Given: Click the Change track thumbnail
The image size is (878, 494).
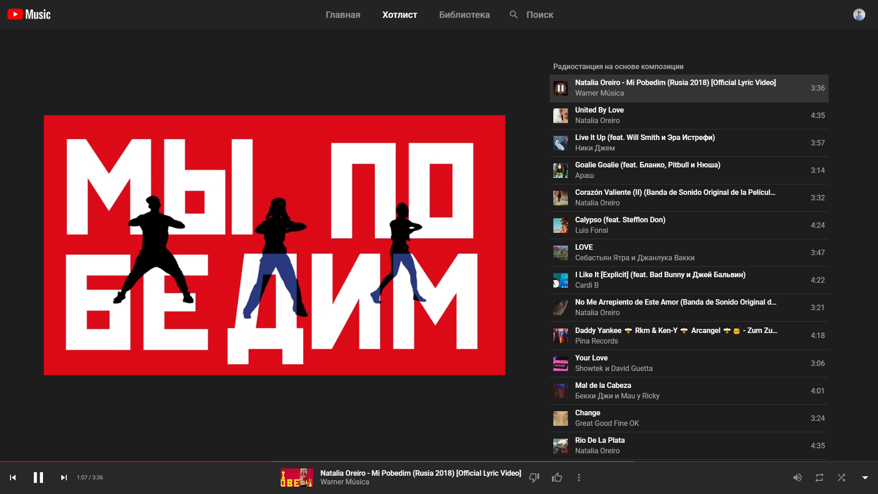Looking at the screenshot, I should tap(561, 419).
